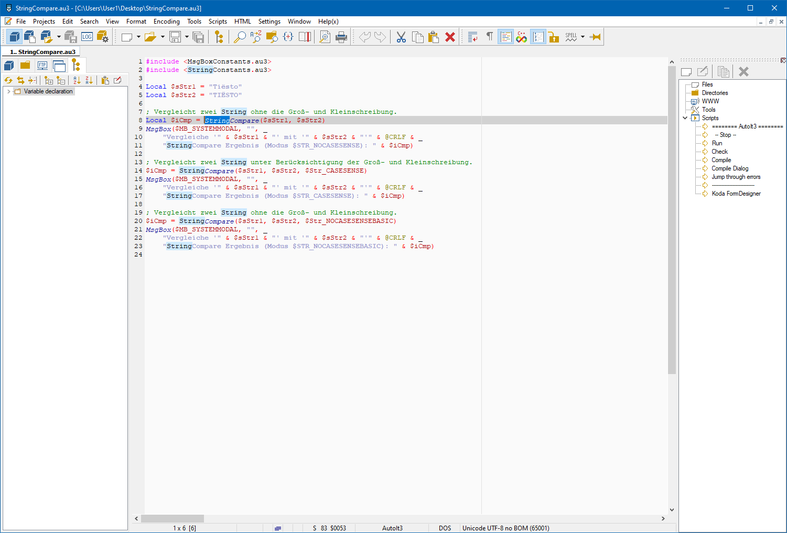Open the Encoding menu
The width and height of the screenshot is (787, 533).
point(166,22)
